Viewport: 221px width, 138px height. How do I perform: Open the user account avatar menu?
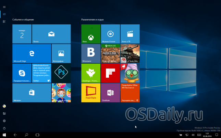4,106
